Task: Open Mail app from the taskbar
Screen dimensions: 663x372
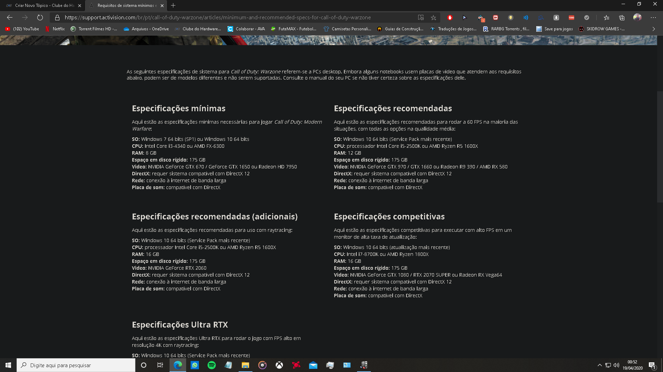Action: point(313,365)
